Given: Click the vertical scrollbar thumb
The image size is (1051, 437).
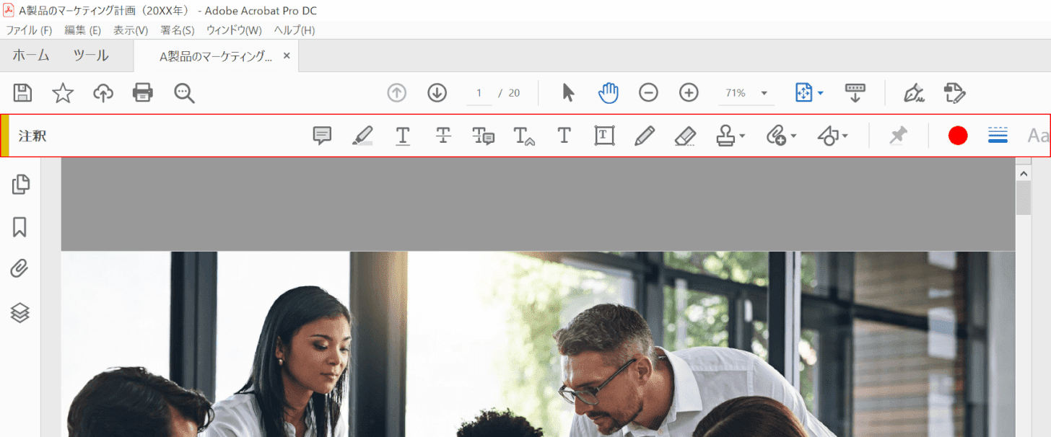Looking at the screenshot, I should click(1023, 198).
